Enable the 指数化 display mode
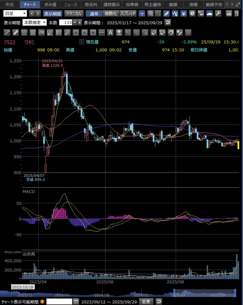Screen dimensions: 243x305 coord(111,13)
